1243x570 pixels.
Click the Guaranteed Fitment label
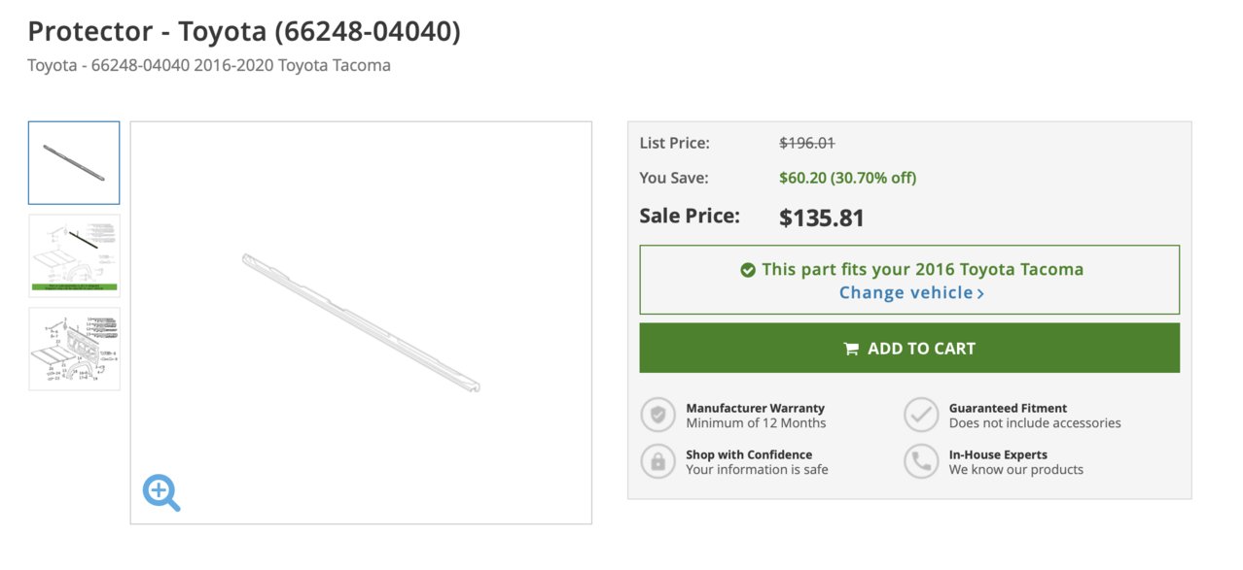[x=1008, y=408]
